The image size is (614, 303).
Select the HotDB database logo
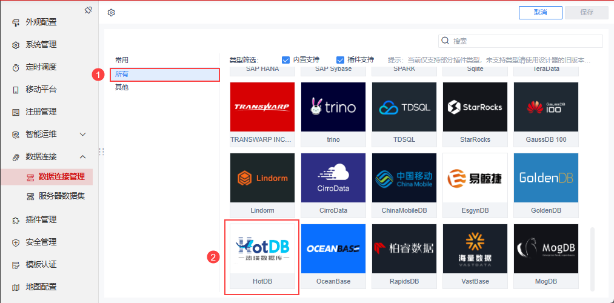pyautogui.click(x=262, y=248)
